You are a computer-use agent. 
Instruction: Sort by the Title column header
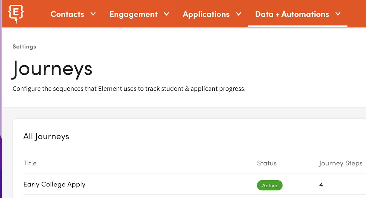[30, 163]
